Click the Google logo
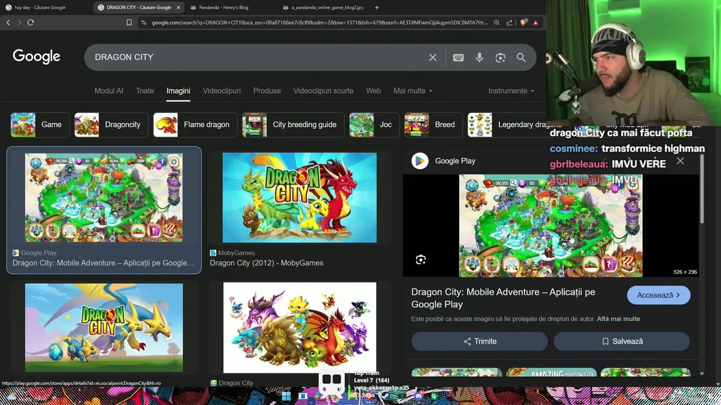This screenshot has width=721, height=405. pos(37,57)
